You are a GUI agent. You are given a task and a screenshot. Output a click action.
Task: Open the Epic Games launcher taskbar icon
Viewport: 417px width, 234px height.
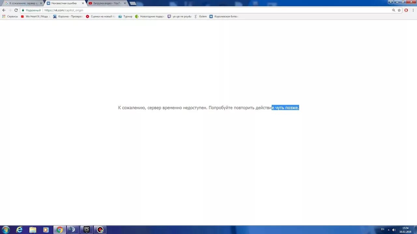(x=87, y=230)
